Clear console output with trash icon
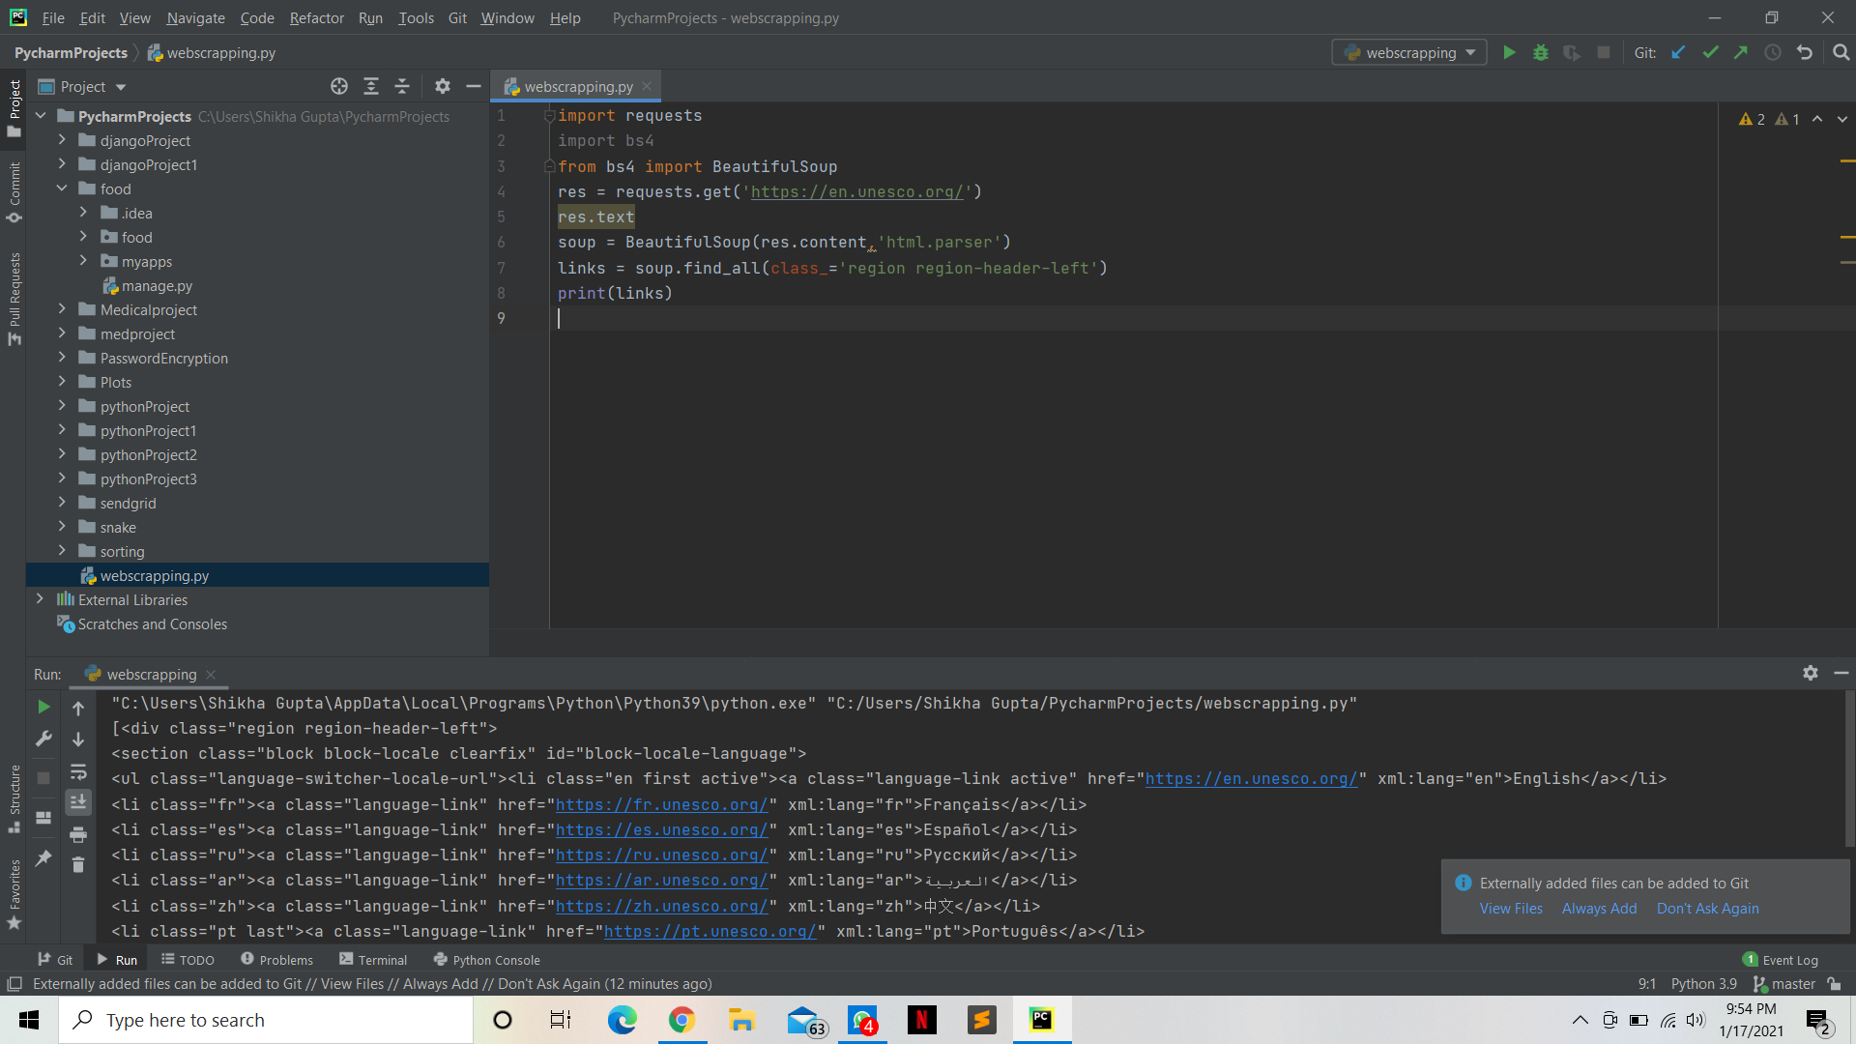The width and height of the screenshot is (1856, 1044). point(78,865)
